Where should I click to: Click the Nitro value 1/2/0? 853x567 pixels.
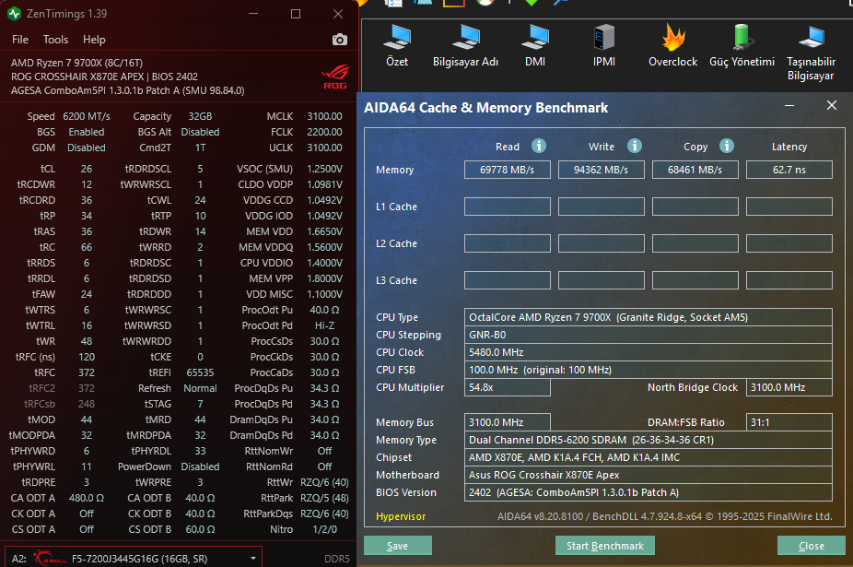pos(325,529)
